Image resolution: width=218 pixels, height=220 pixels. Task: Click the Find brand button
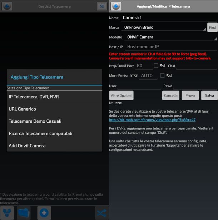click(x=212, y=27)
